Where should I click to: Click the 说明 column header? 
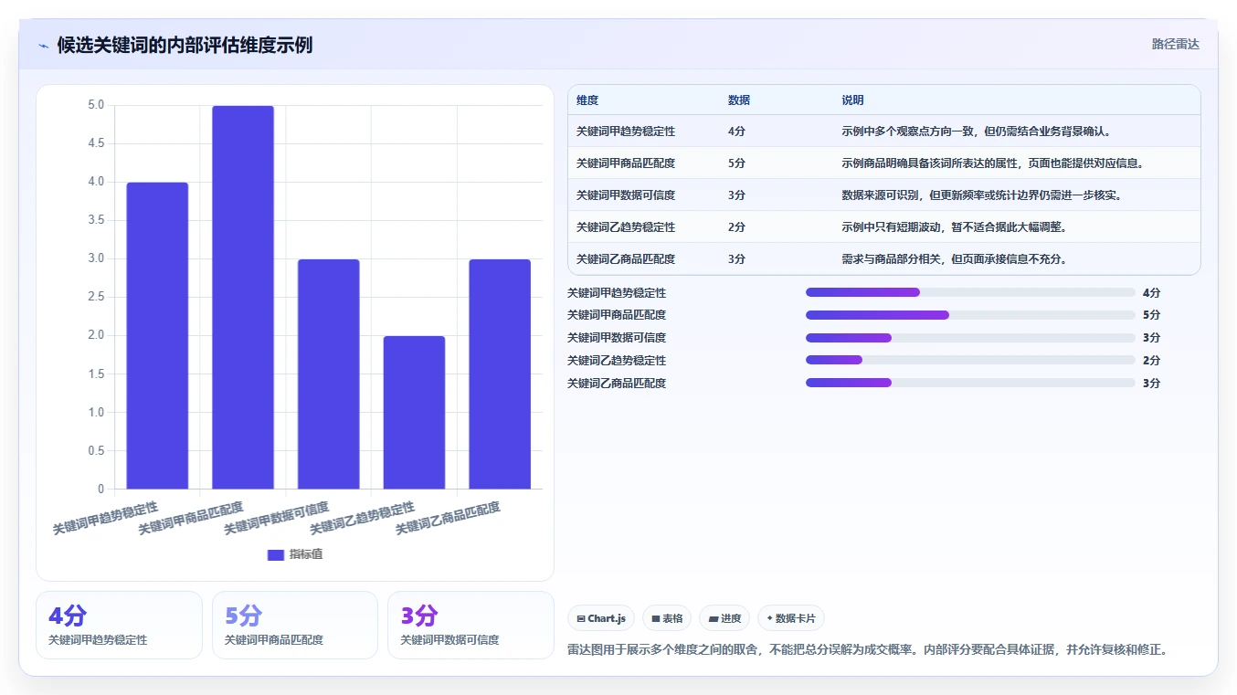click(852, 100)
